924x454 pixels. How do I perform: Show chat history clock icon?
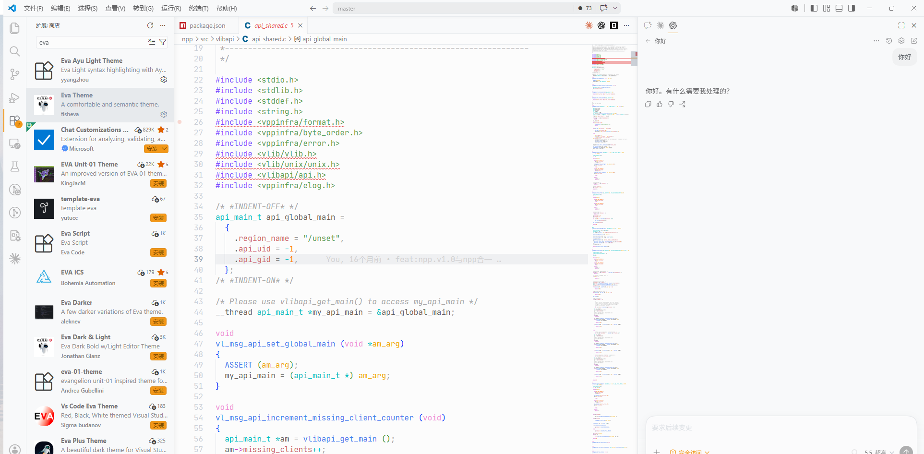point(889,41)
